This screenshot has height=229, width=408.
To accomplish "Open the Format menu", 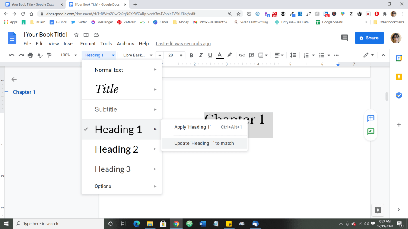I will pyautogui.click(x=88, y=43).
